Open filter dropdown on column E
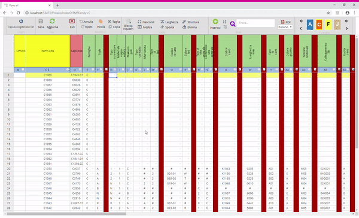Image resolution: width=359 pixels, height=218 pixels. tap(93, 69)
